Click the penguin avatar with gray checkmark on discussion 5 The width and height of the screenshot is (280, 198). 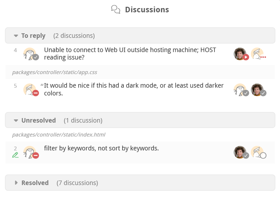point(240,90)
